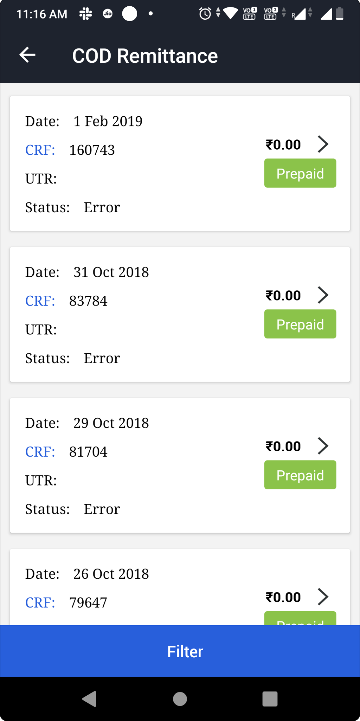
Task: Select CRF 79647 link
Action: [40, 602]
